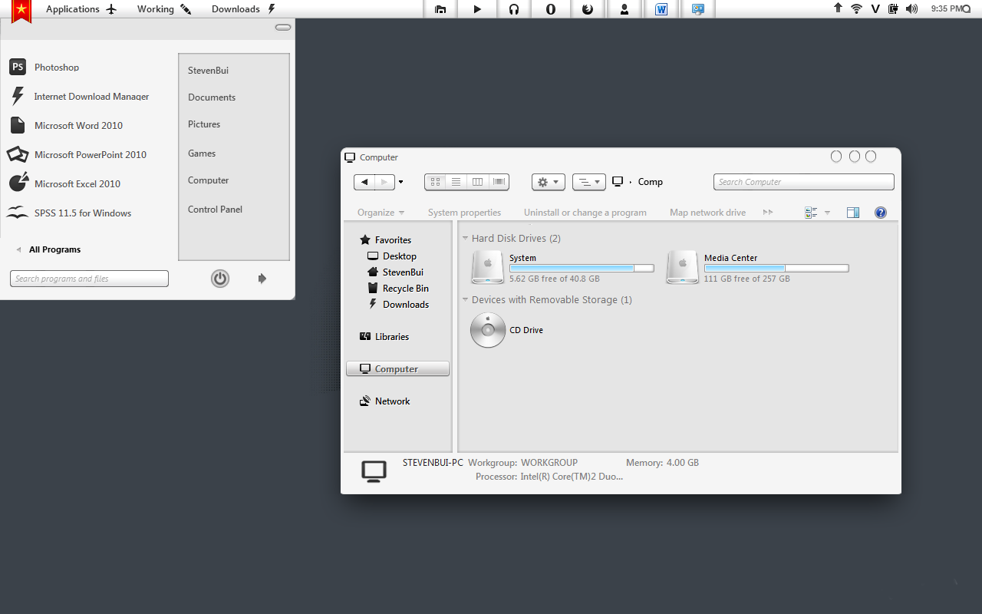
Task: Click the System drive icon
Action: click(x=488, y=268)
